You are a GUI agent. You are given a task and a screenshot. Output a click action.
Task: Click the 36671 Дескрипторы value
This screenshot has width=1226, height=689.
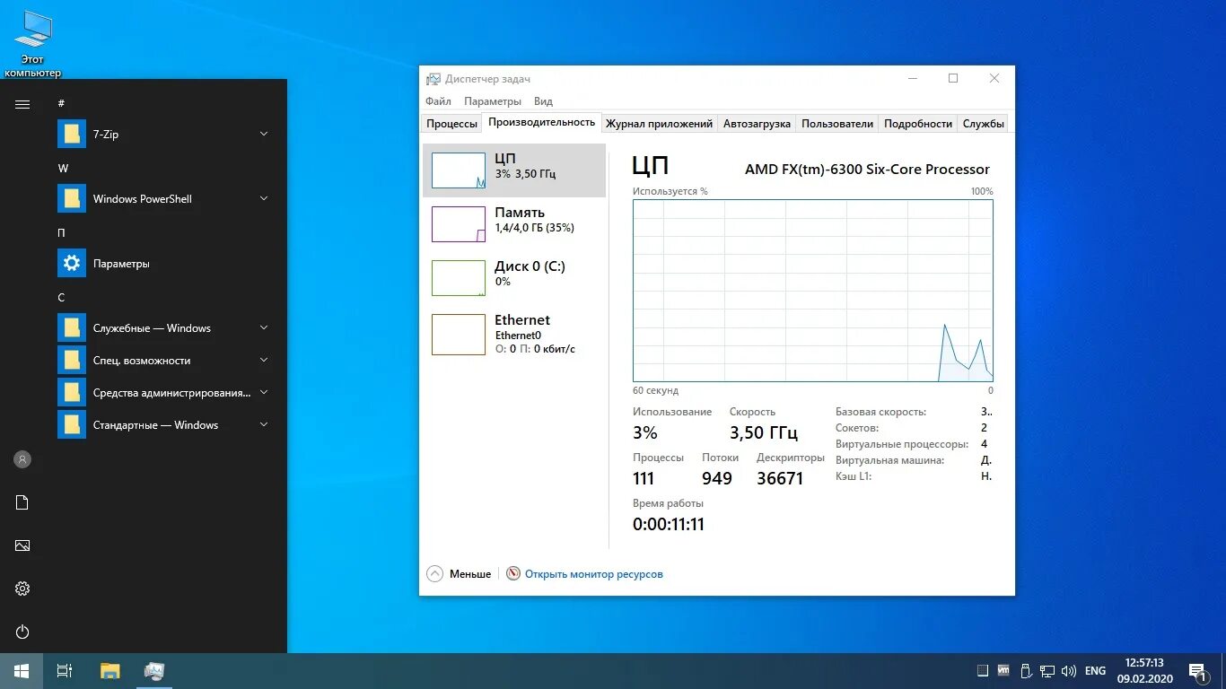pyautogui.click(x=780, y=479)
